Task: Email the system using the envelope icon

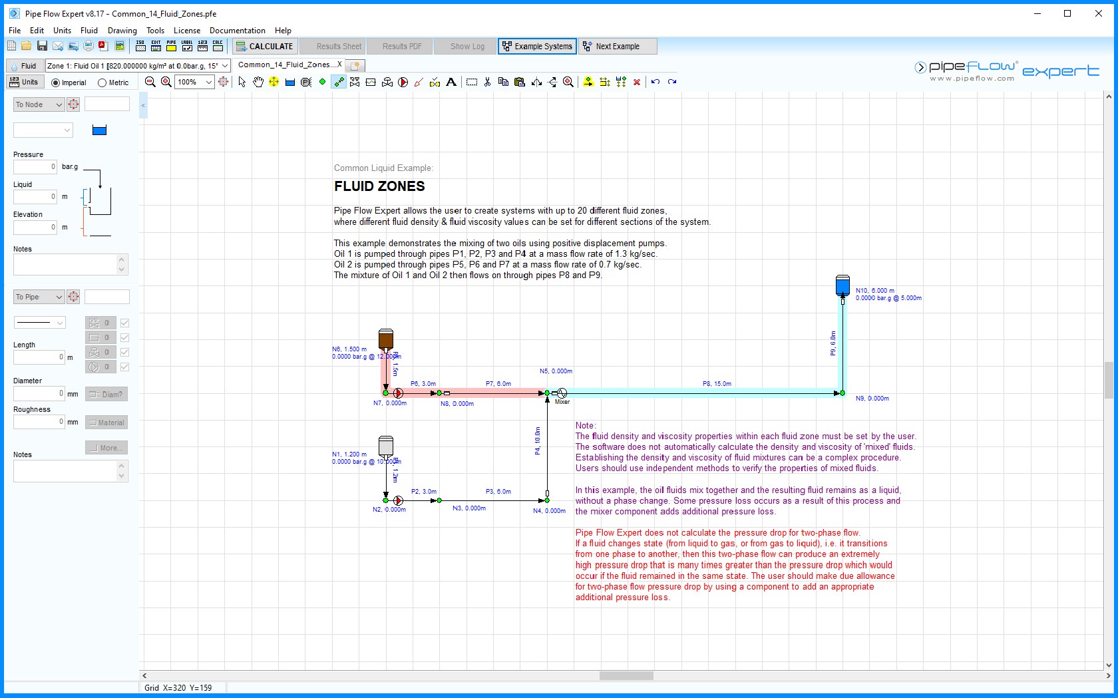Action: coord(58,46)
